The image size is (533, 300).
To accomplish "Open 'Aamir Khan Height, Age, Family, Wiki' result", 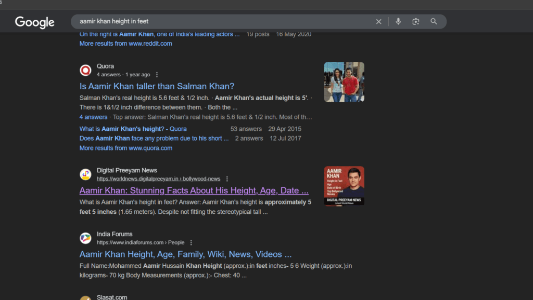I will tap(186, 254).
